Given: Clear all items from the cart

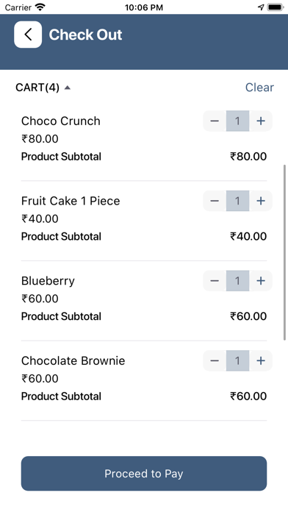Looking at the screenshot, I should tap(259, 88).
